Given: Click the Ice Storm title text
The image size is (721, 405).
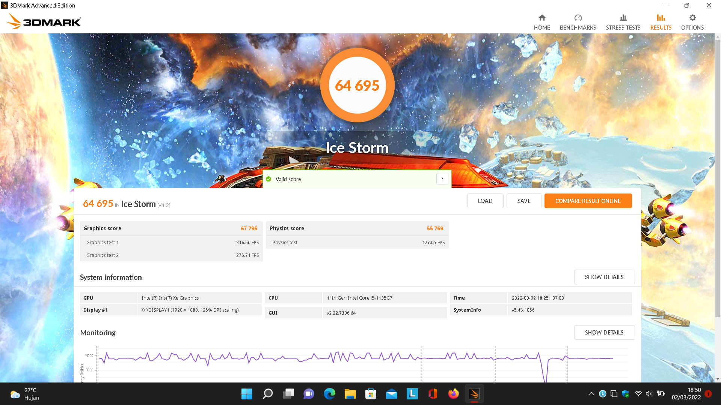Looking at the screenshot, I should tap(357, 148).
